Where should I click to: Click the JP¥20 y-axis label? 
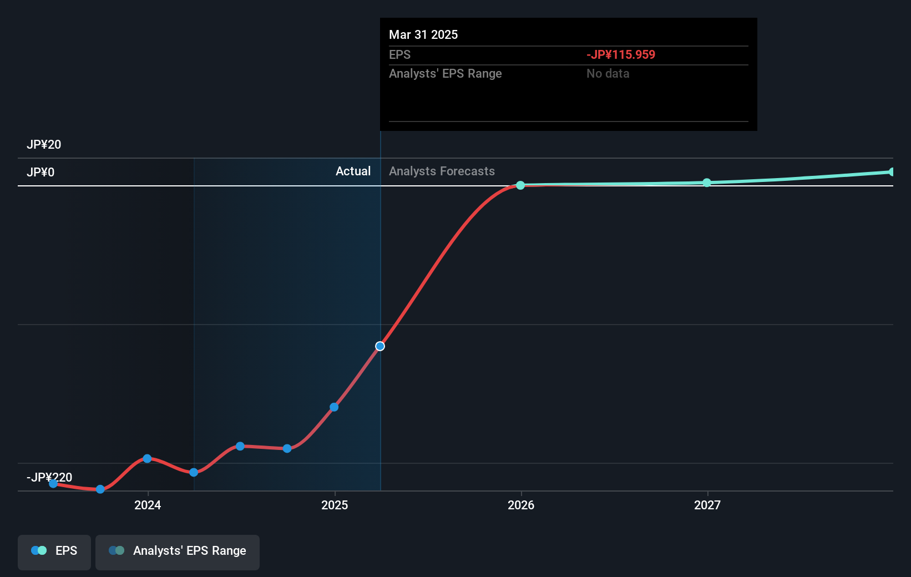(x=44, y=145)
